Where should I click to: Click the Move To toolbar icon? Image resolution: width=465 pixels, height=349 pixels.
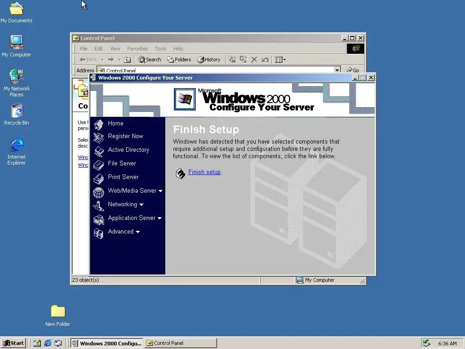(x=232, y=60)
